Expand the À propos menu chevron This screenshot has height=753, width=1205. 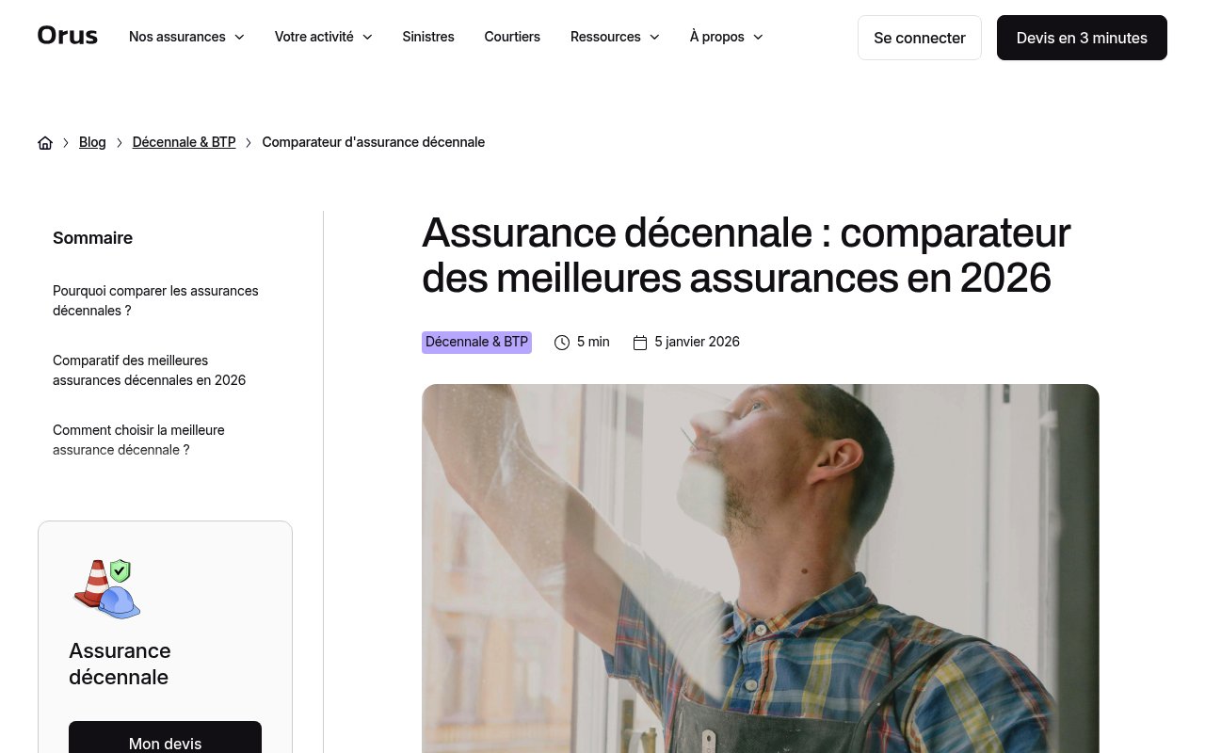[x=758, y=37]
